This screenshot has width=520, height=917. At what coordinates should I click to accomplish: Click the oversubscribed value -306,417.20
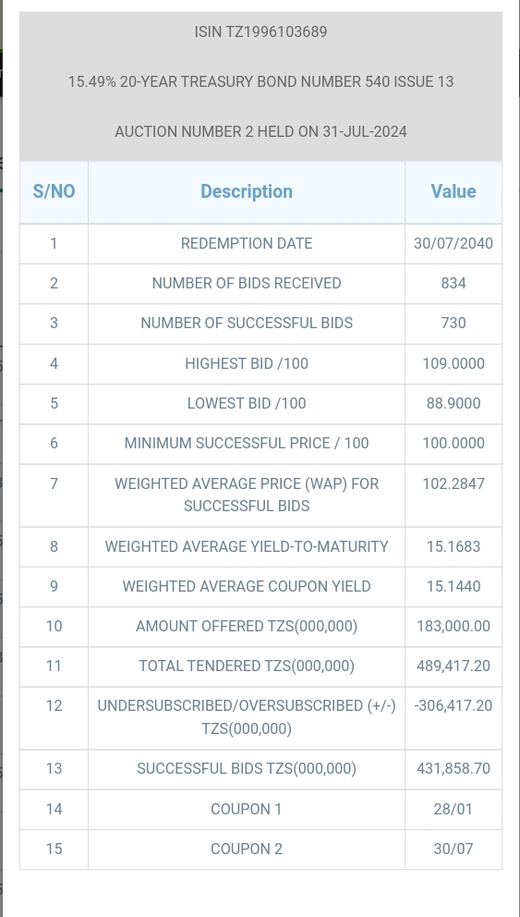tap(453, 706)
